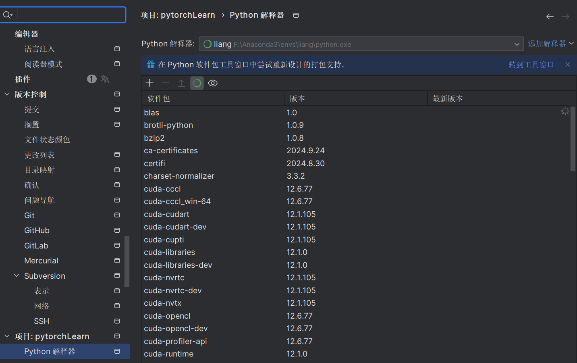577x363 pixels.
Task: Close the packaging tool window banner
Action: click(x=568, y=65)
